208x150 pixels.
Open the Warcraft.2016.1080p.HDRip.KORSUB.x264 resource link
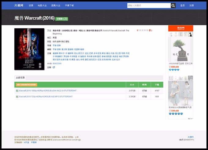click(x=47, y=91)
